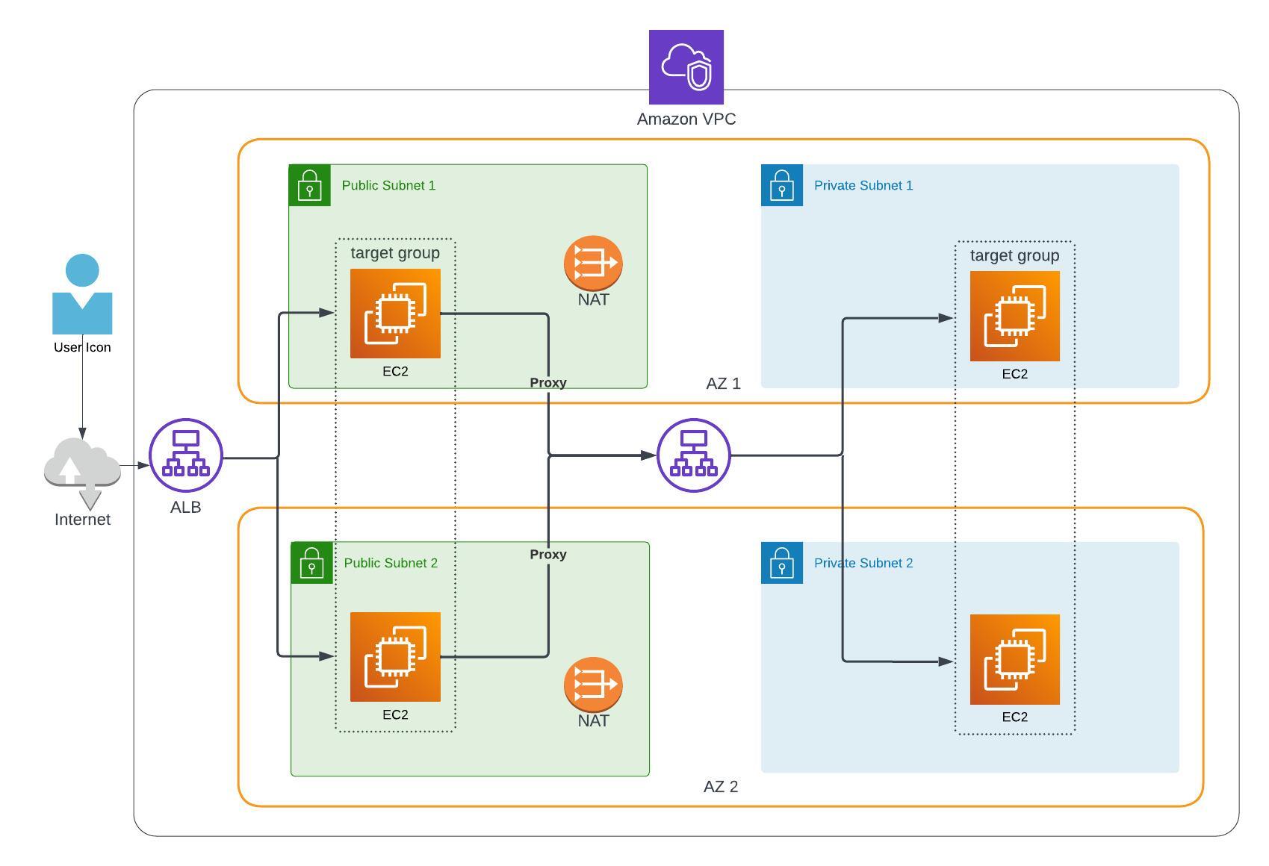Click the lock icon on Private Subnet 1
Screen dimensions: 1269x866
pyautogui.click(x=781, y=185)
